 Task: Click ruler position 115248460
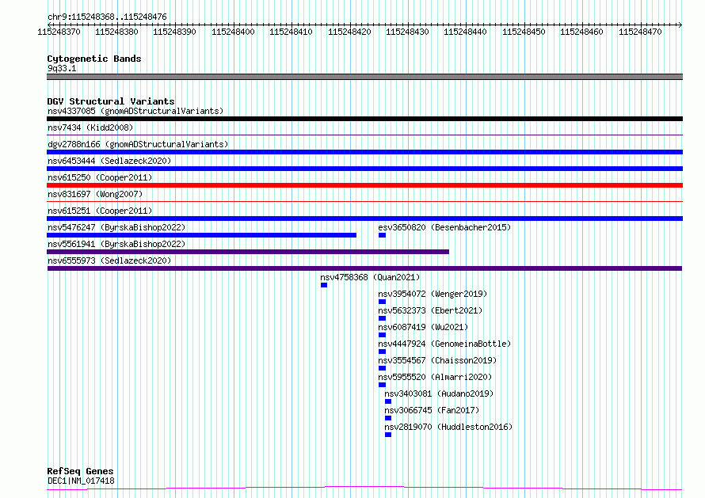pyautogui.click(x=581, y=32)
